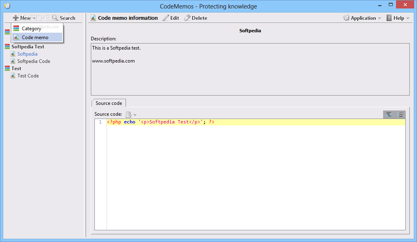Viewport: 417px width, 242px height.
Task: Click the Help question mark icon
Action: point(389,18)
